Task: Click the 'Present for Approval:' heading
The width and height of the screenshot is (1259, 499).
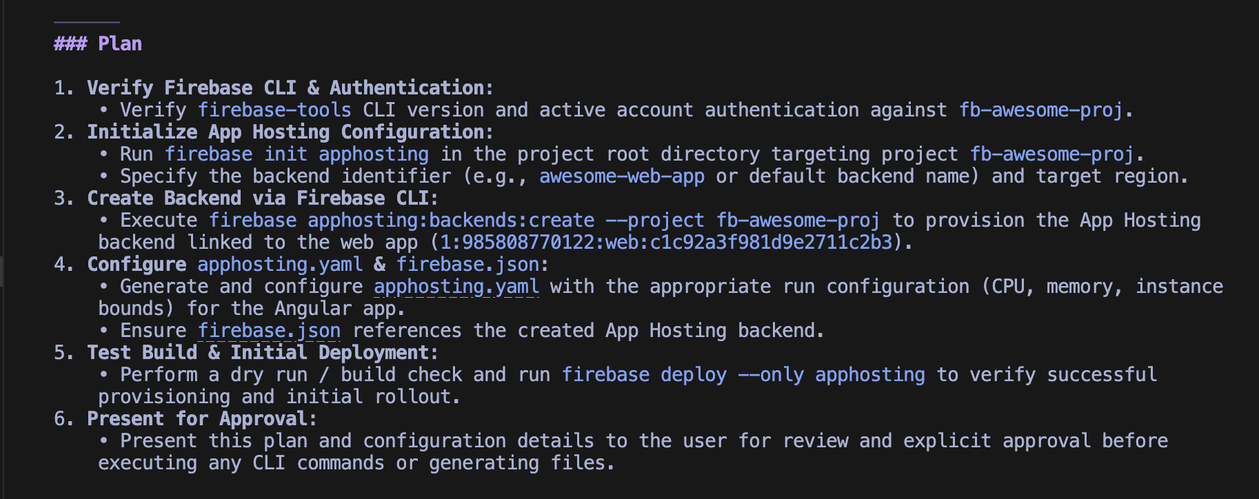Action: coord(202,419)
